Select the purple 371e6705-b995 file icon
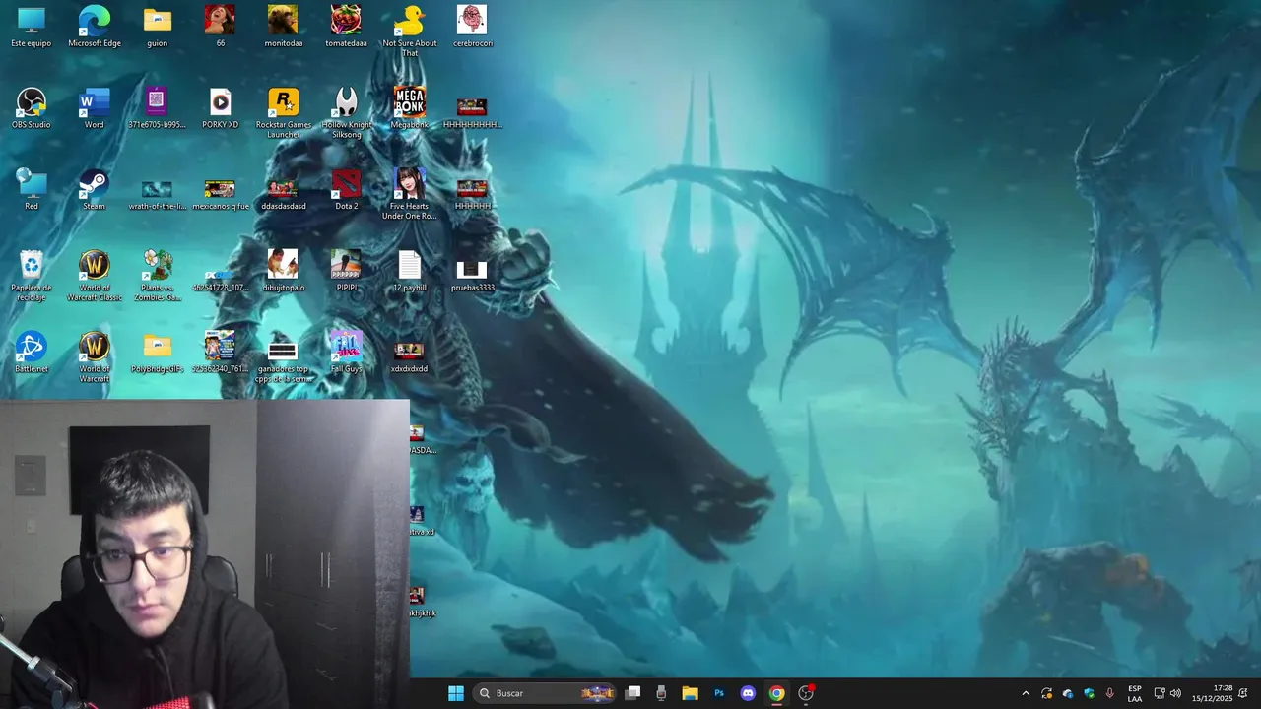The width and height of the screenshot is (1261, 709). click(157, 108)
